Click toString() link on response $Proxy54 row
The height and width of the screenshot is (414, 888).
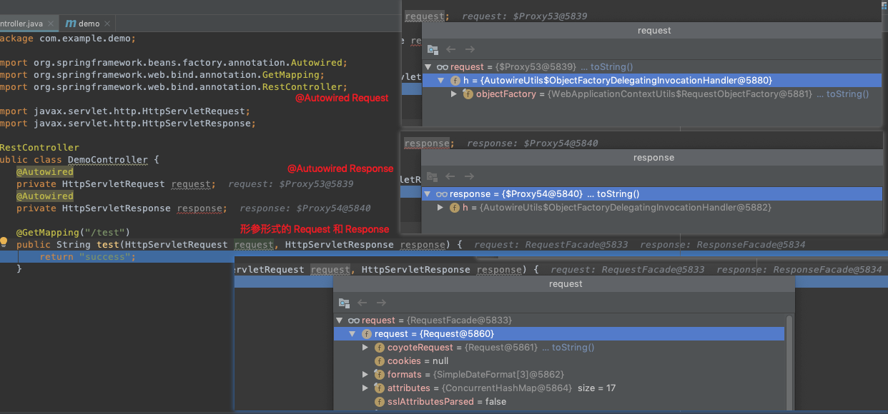click(618, 194)
